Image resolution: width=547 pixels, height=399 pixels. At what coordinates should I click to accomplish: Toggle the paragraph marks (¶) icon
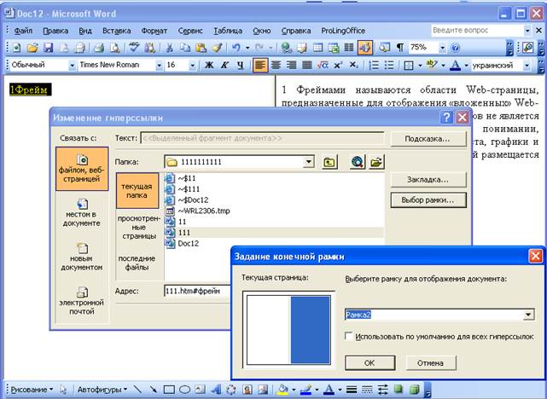tap(400, 48)
